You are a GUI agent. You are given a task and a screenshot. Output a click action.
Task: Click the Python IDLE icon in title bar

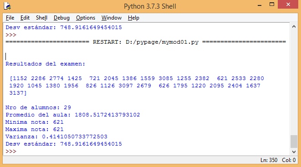click(x=7, y=6)
